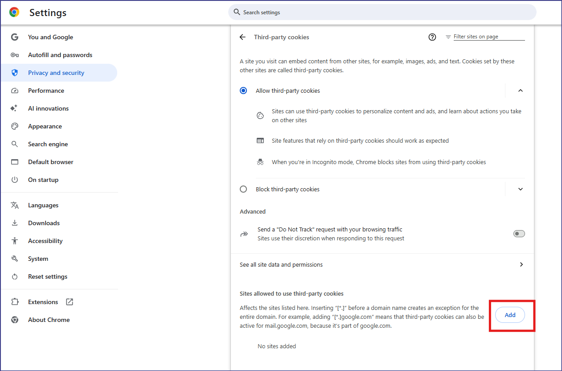Click the Performance gauge icon
Image resolution: width=562 pixels, height=371 pixels.
click(15, 91)
